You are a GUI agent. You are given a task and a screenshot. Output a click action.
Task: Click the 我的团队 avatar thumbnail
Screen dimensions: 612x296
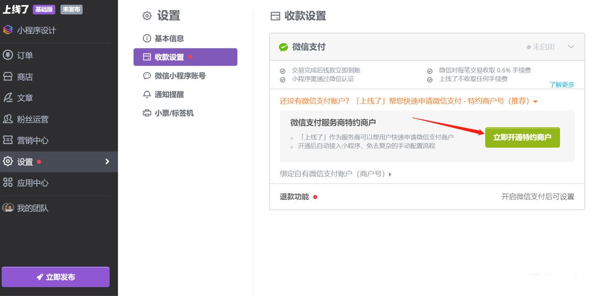(x=7, y=208)
